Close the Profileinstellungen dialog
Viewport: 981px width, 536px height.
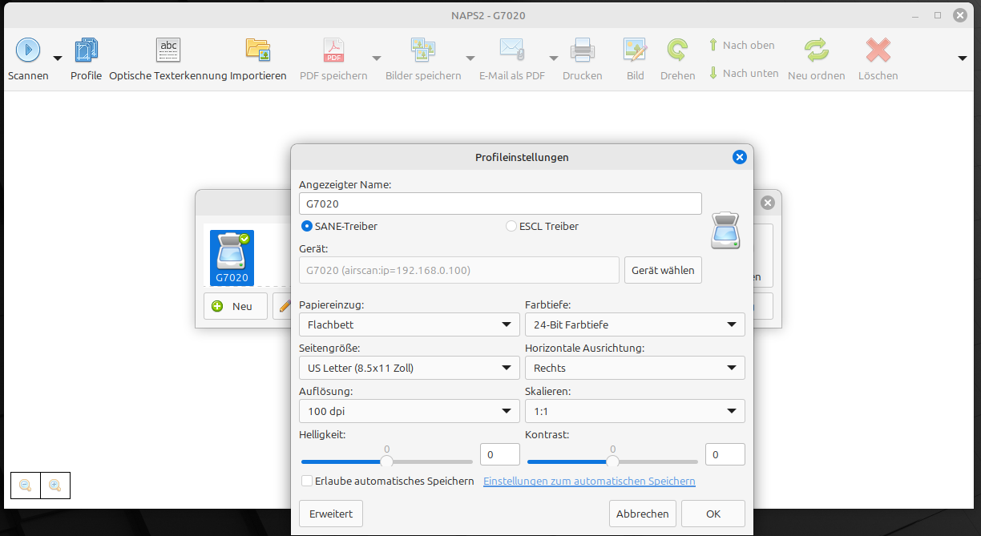coord(740,157)
